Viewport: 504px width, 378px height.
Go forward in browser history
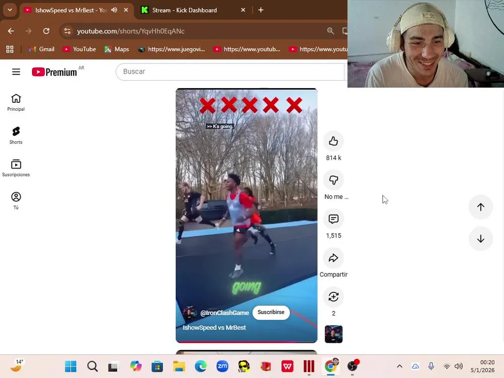click(28, 31)
